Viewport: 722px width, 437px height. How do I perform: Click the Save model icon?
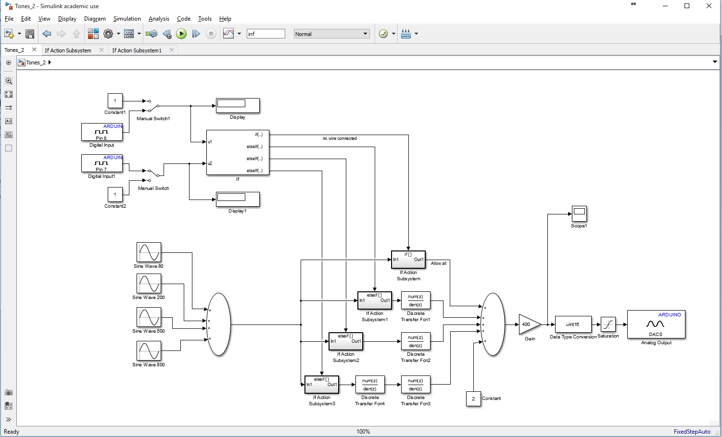tap(29, 34)
